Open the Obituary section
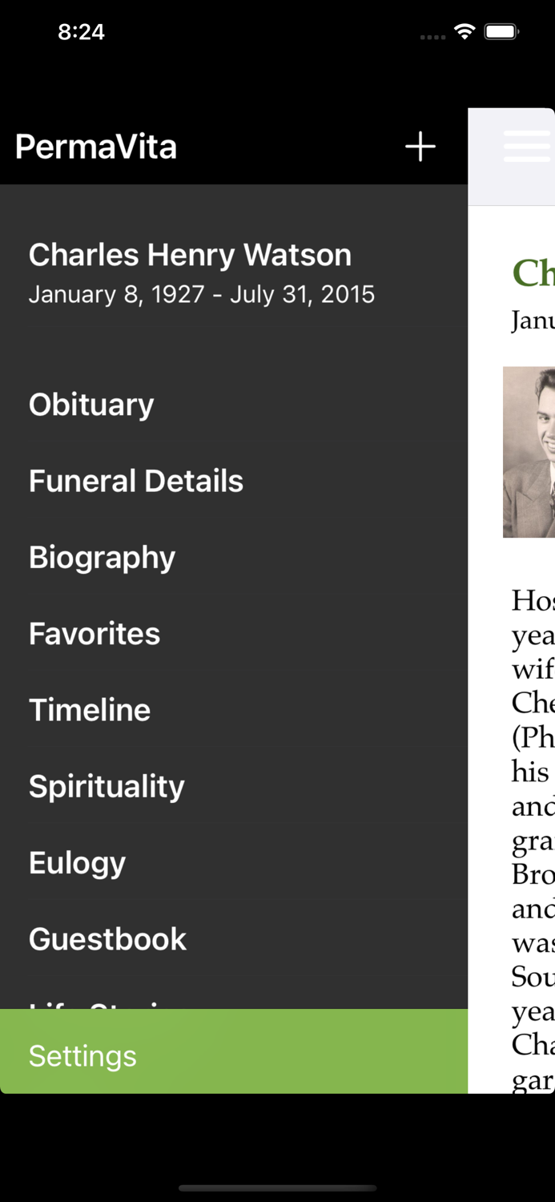The width and height of the screenshot is (555, 1202). click(x=91, y=405)
